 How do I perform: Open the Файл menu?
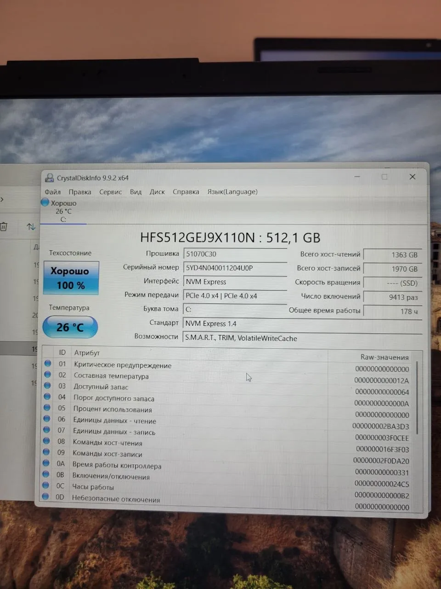pyautogui.click(x=53, y=192)
